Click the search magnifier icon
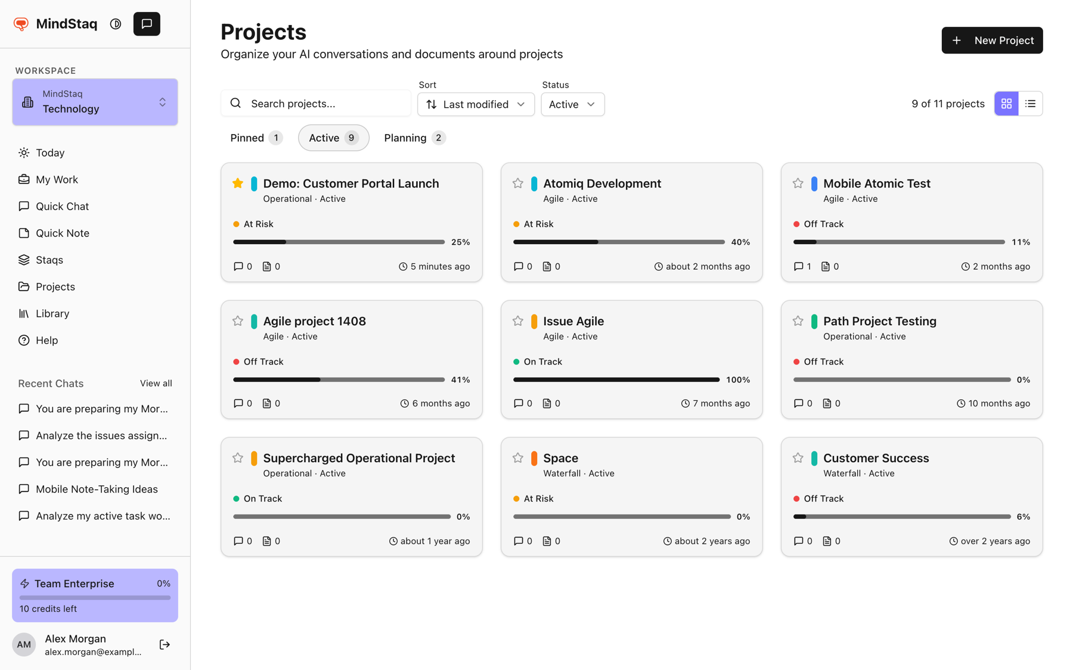This screenshot has width=1073, height=670. [x=235, y=103]
